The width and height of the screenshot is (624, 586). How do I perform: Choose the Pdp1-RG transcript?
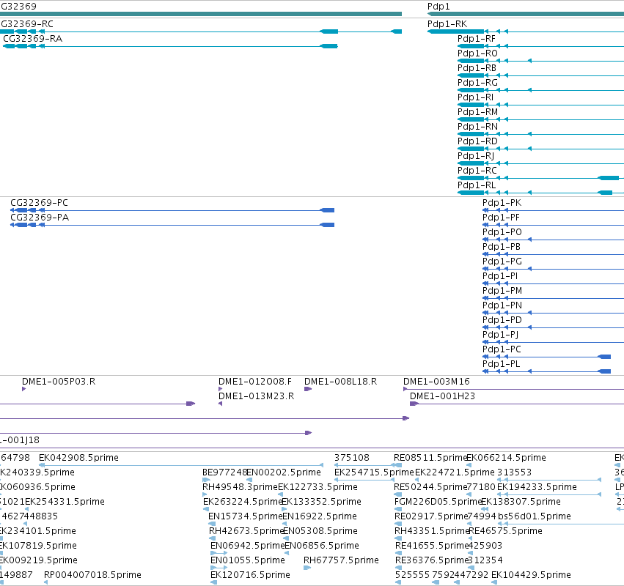pyautogui.click(x=477, y=83)
